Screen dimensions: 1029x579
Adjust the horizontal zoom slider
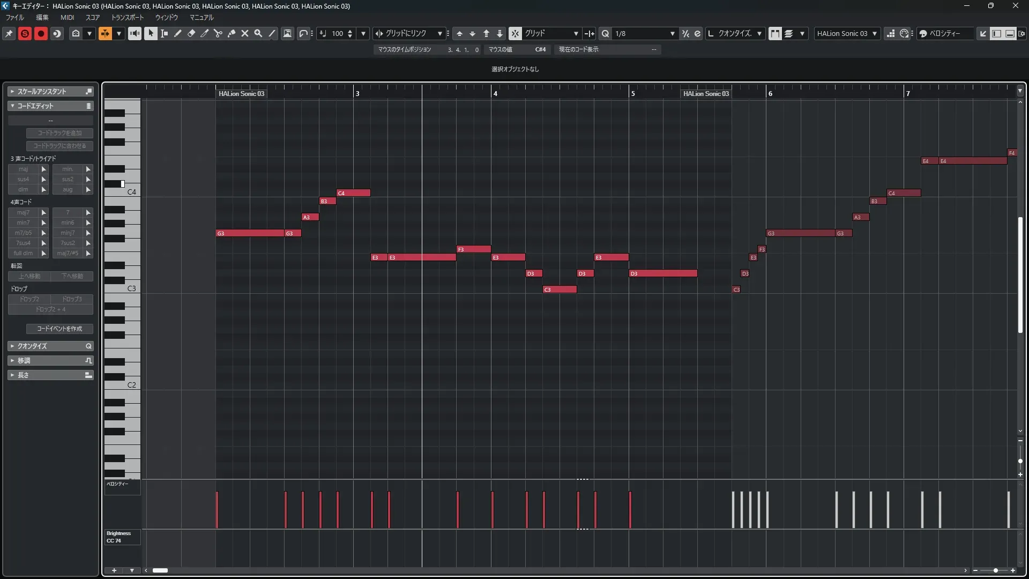(x=995, y=570)
